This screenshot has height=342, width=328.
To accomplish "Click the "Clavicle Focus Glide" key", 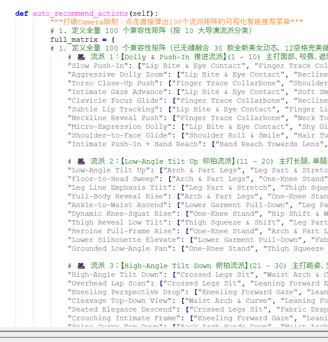I will (117, 101).
